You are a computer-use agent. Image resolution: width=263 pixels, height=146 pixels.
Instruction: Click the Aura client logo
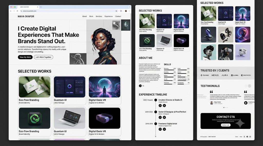[x=225, y=75]
